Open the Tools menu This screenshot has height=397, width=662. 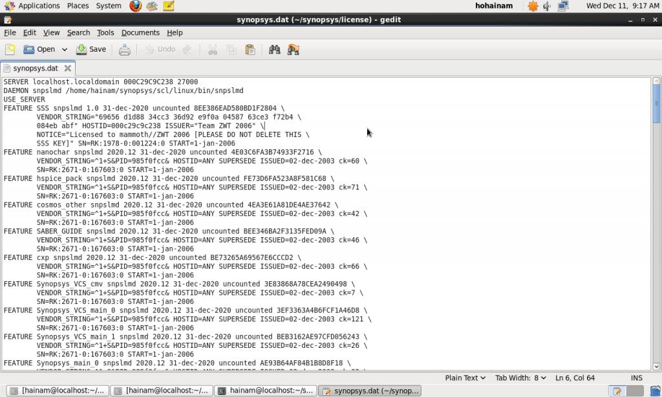[x=105, y=32]
